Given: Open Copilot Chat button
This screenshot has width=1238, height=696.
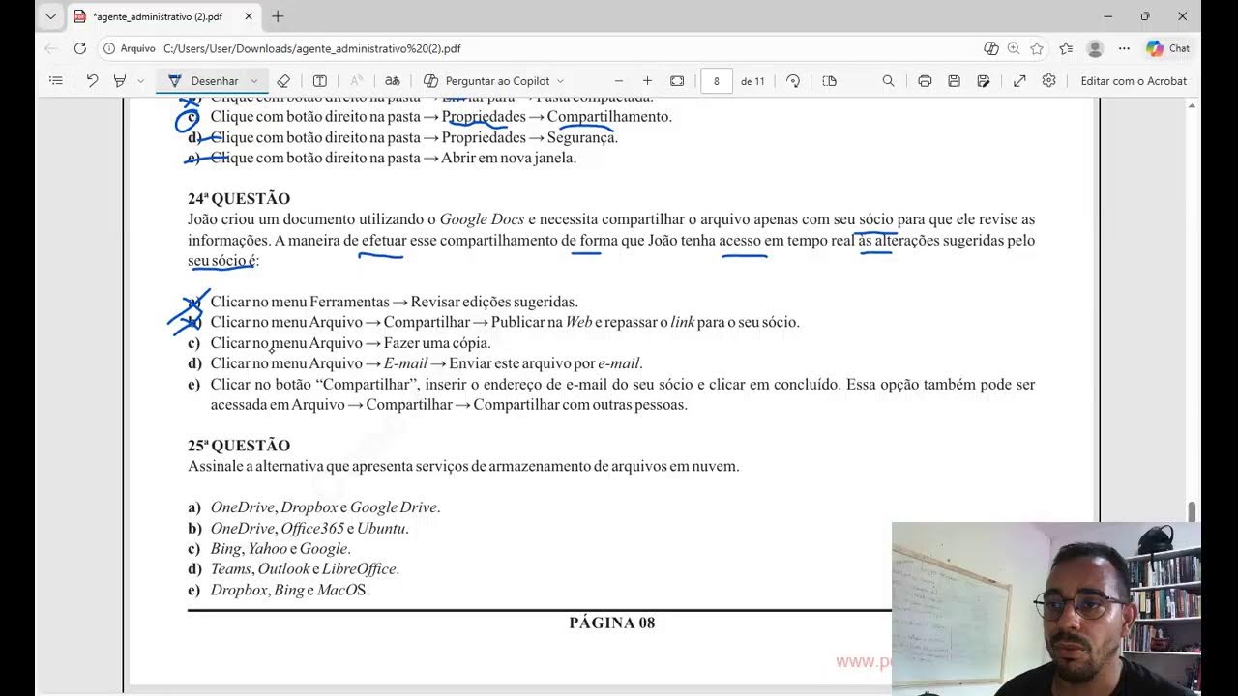Looking at the screenshot, I should (1168, 48).
